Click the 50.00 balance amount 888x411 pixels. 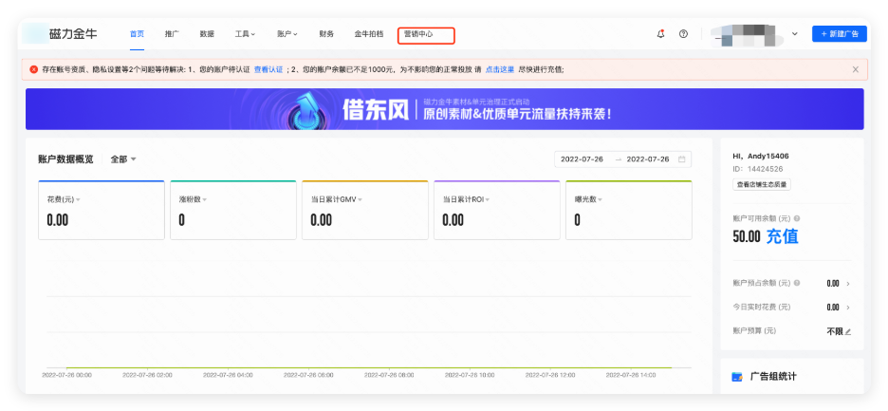pyautogui.click(x=747, y=237)
